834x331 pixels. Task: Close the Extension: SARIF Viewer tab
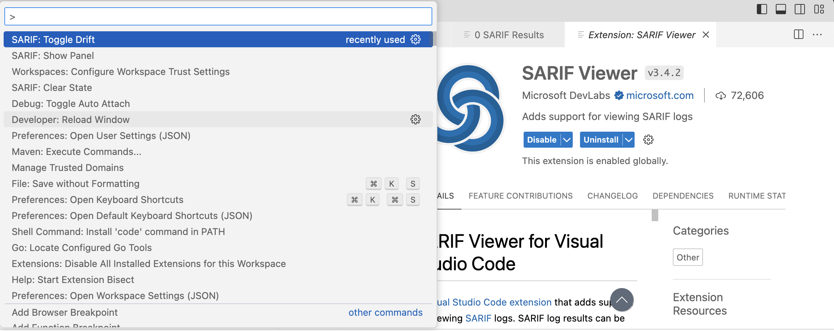click(706, 35)
